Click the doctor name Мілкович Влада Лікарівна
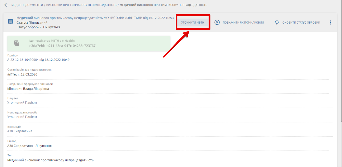 click(x=28, y=89)
